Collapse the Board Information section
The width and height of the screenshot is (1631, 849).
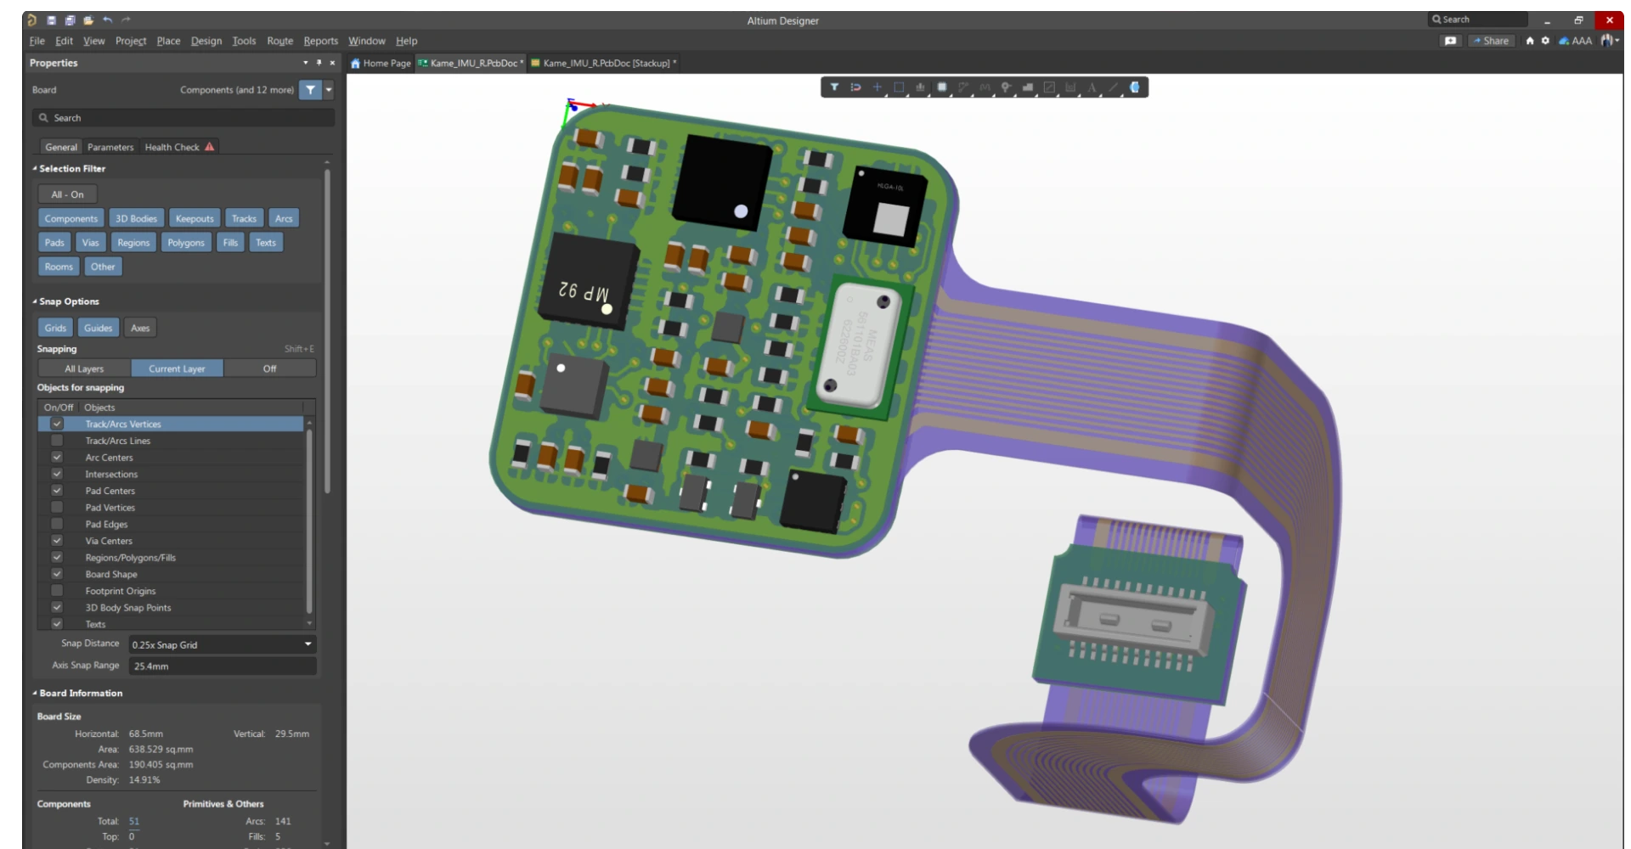point(35,693)
